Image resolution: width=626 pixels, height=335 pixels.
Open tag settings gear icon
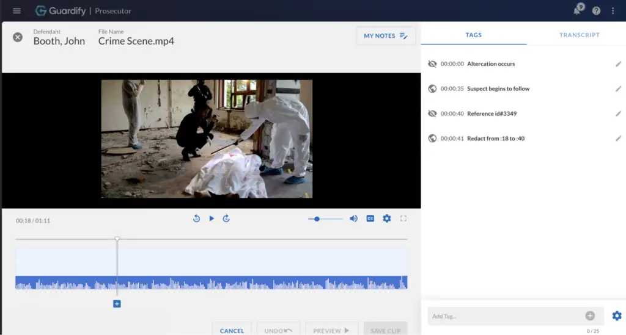coord(617,316)
